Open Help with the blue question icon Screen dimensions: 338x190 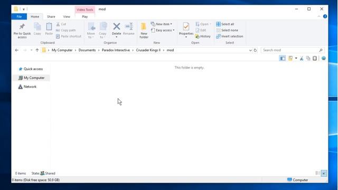tap(325, 16)
